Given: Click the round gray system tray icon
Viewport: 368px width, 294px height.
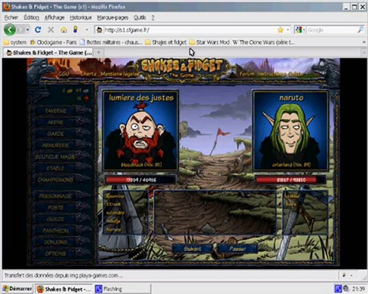Looking at the screenshot, I should click(346, 288).
